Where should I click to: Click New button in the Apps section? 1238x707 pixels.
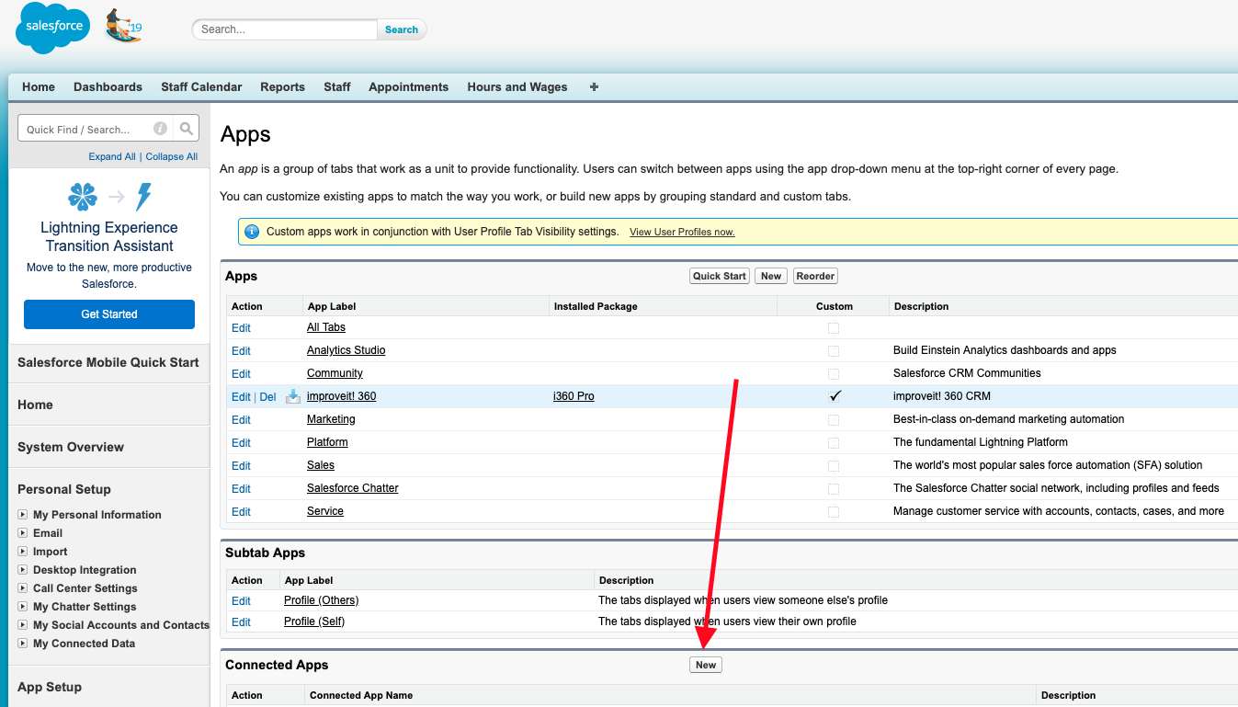[x=771, y=276]
